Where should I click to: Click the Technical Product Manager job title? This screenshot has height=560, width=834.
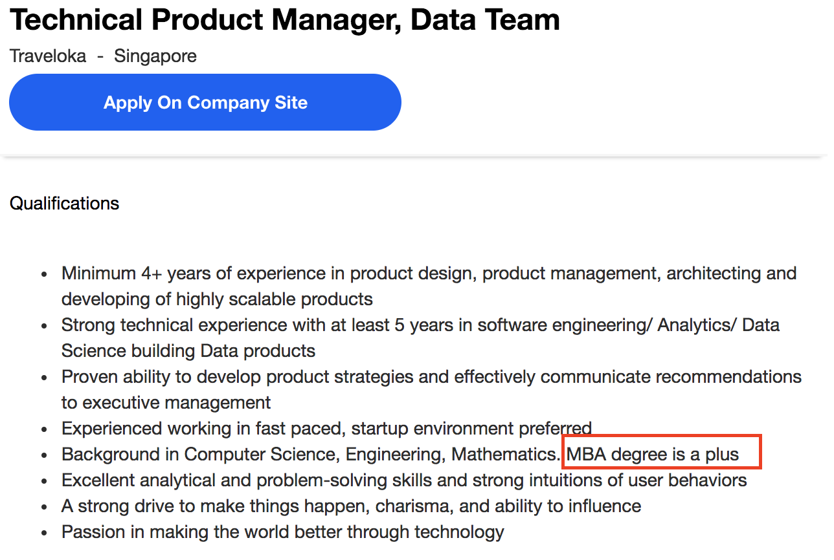tap(285, 20)
